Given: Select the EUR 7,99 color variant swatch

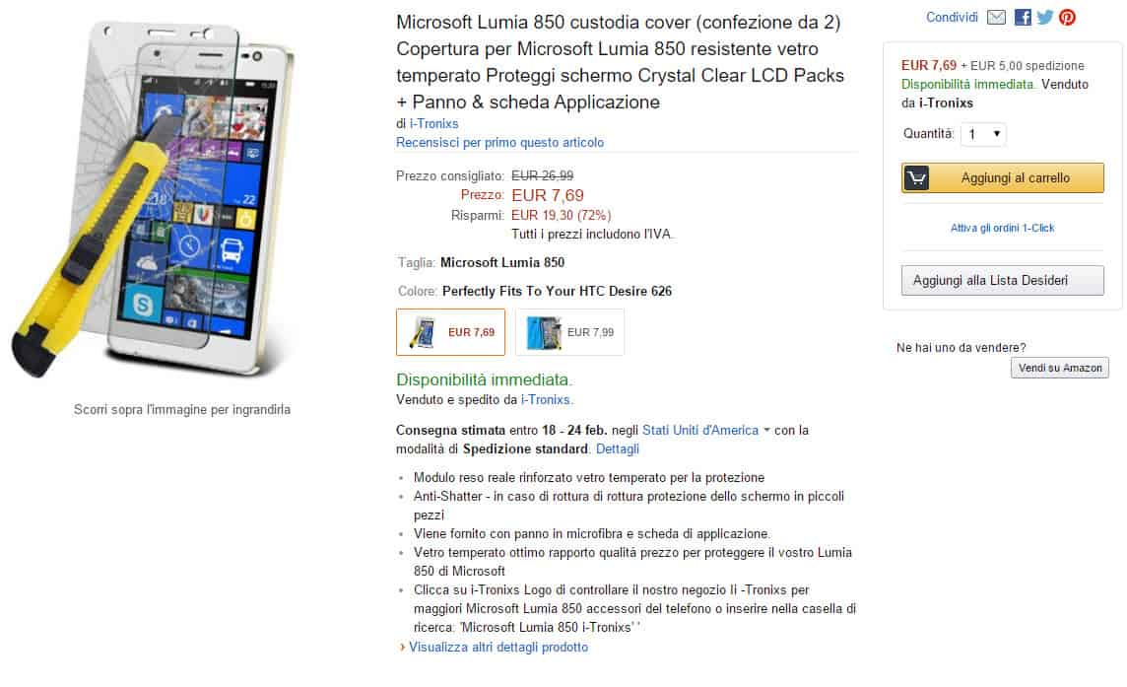Looking at the screenshot, I should click(569, 332).
